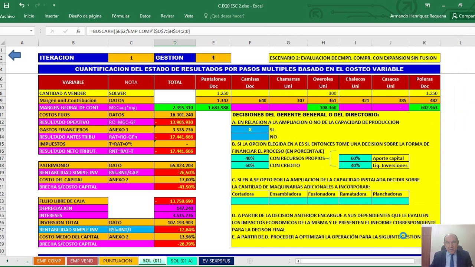This screenshot has width=475, height=267.
Task: Open the Insert Function fx dialog
Action: click(x=78, y=31)
